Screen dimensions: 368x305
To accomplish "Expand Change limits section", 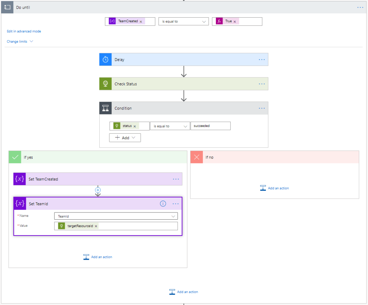I will tap(20, 41).
